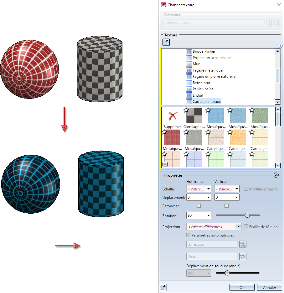Click the Direction picker icon
This screenshot has height=293, width=284.
click(243, 244)
